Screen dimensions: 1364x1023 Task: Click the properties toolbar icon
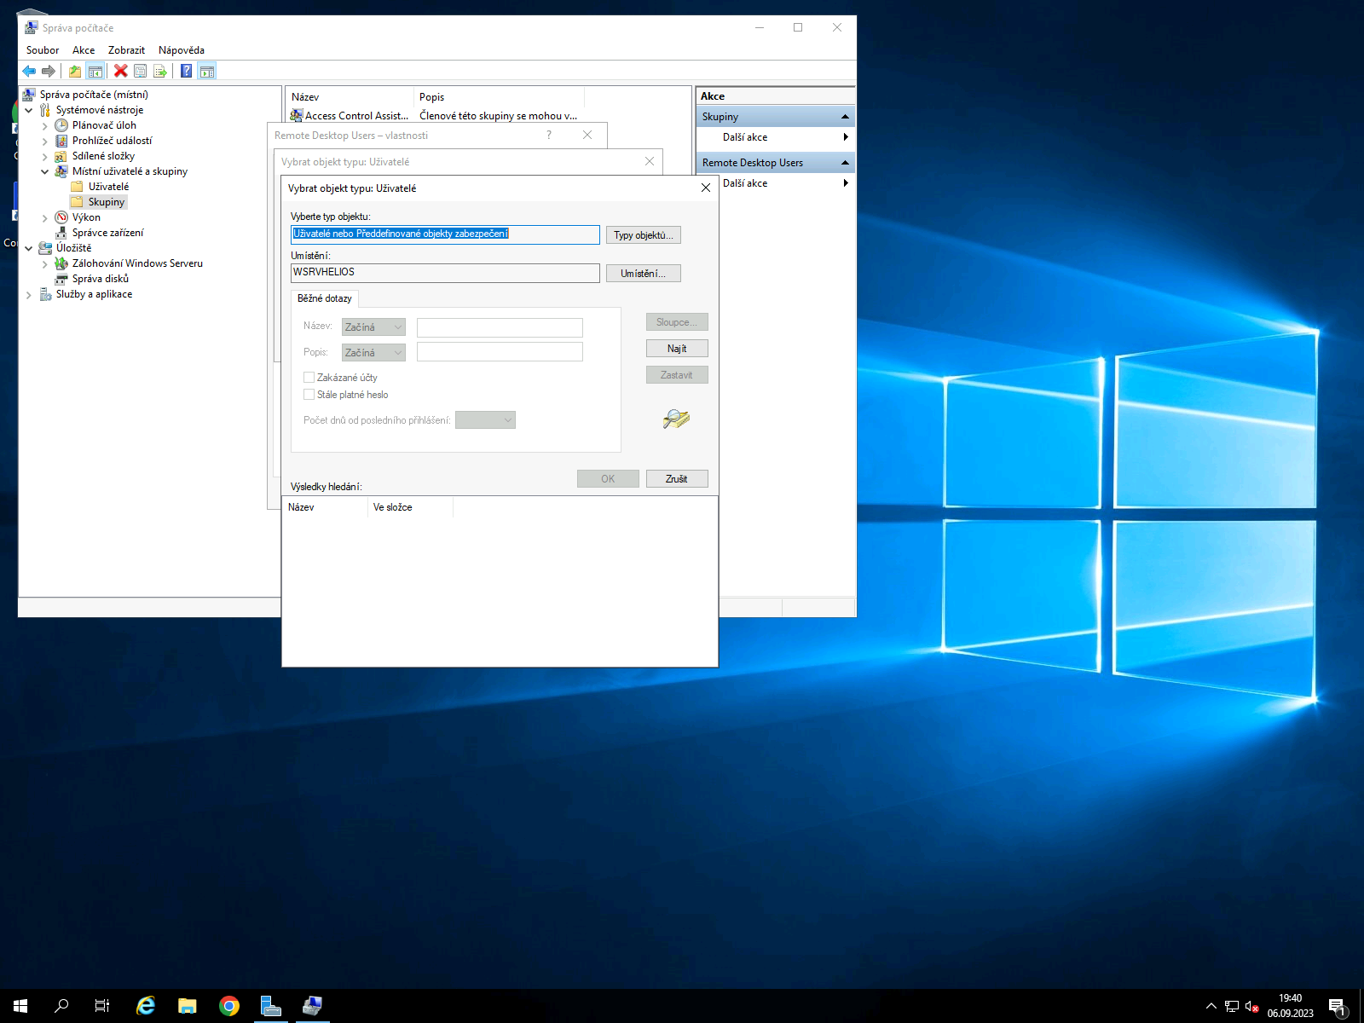pyautogui.click(x=141, y=71)
